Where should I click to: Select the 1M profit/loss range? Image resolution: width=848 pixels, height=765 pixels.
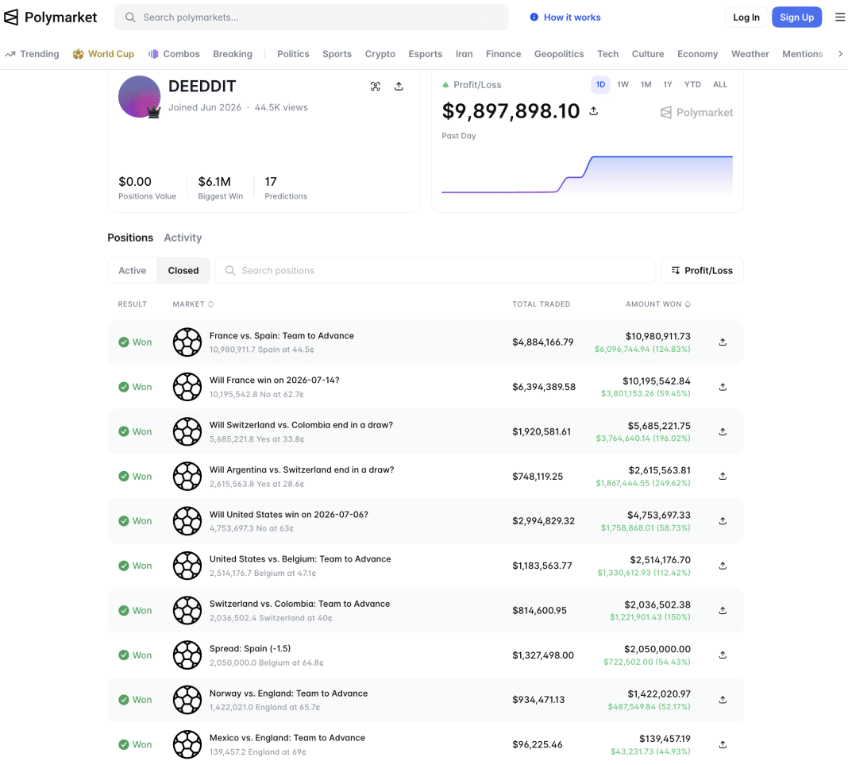646,84
